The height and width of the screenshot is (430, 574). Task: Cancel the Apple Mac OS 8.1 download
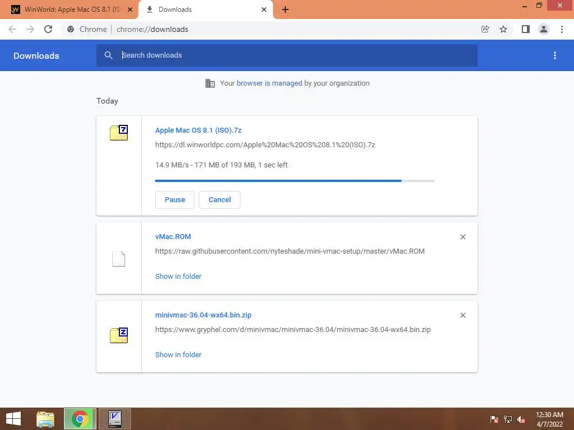pos(220,200)
